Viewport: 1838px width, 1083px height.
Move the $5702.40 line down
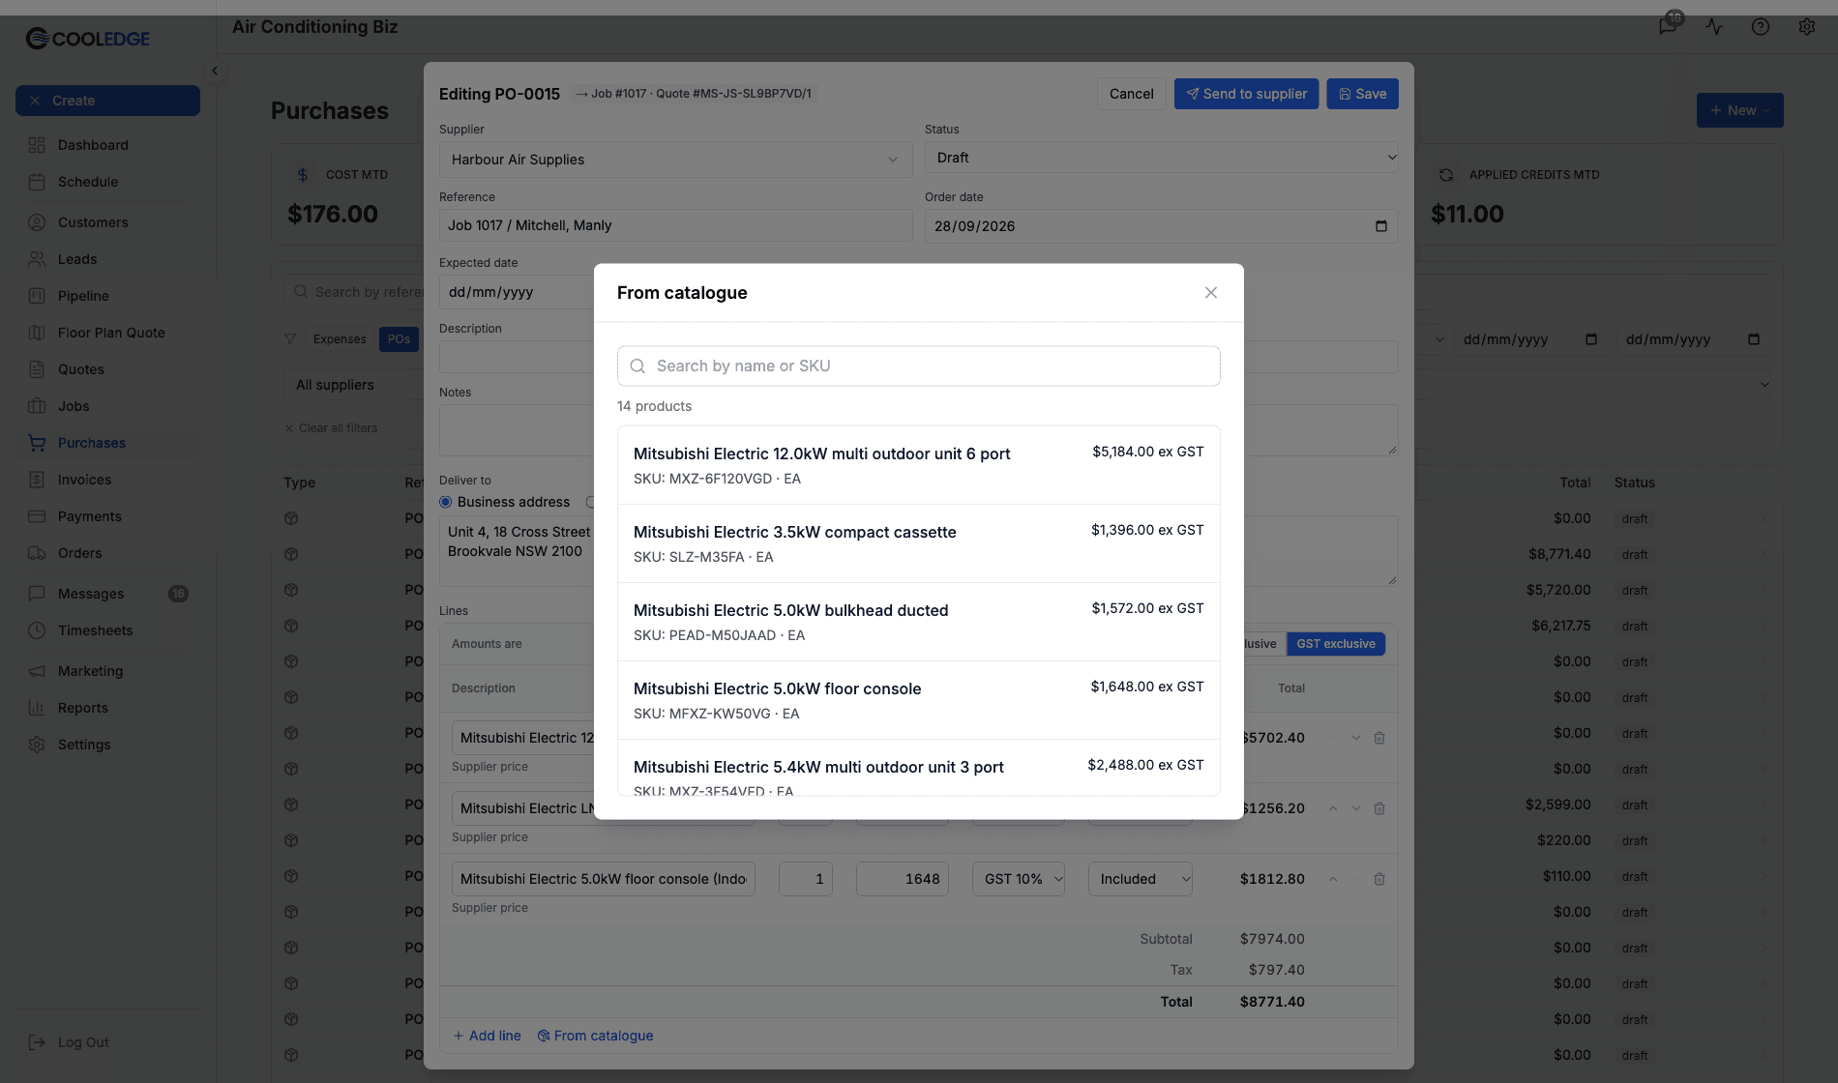click(1356, 738)
